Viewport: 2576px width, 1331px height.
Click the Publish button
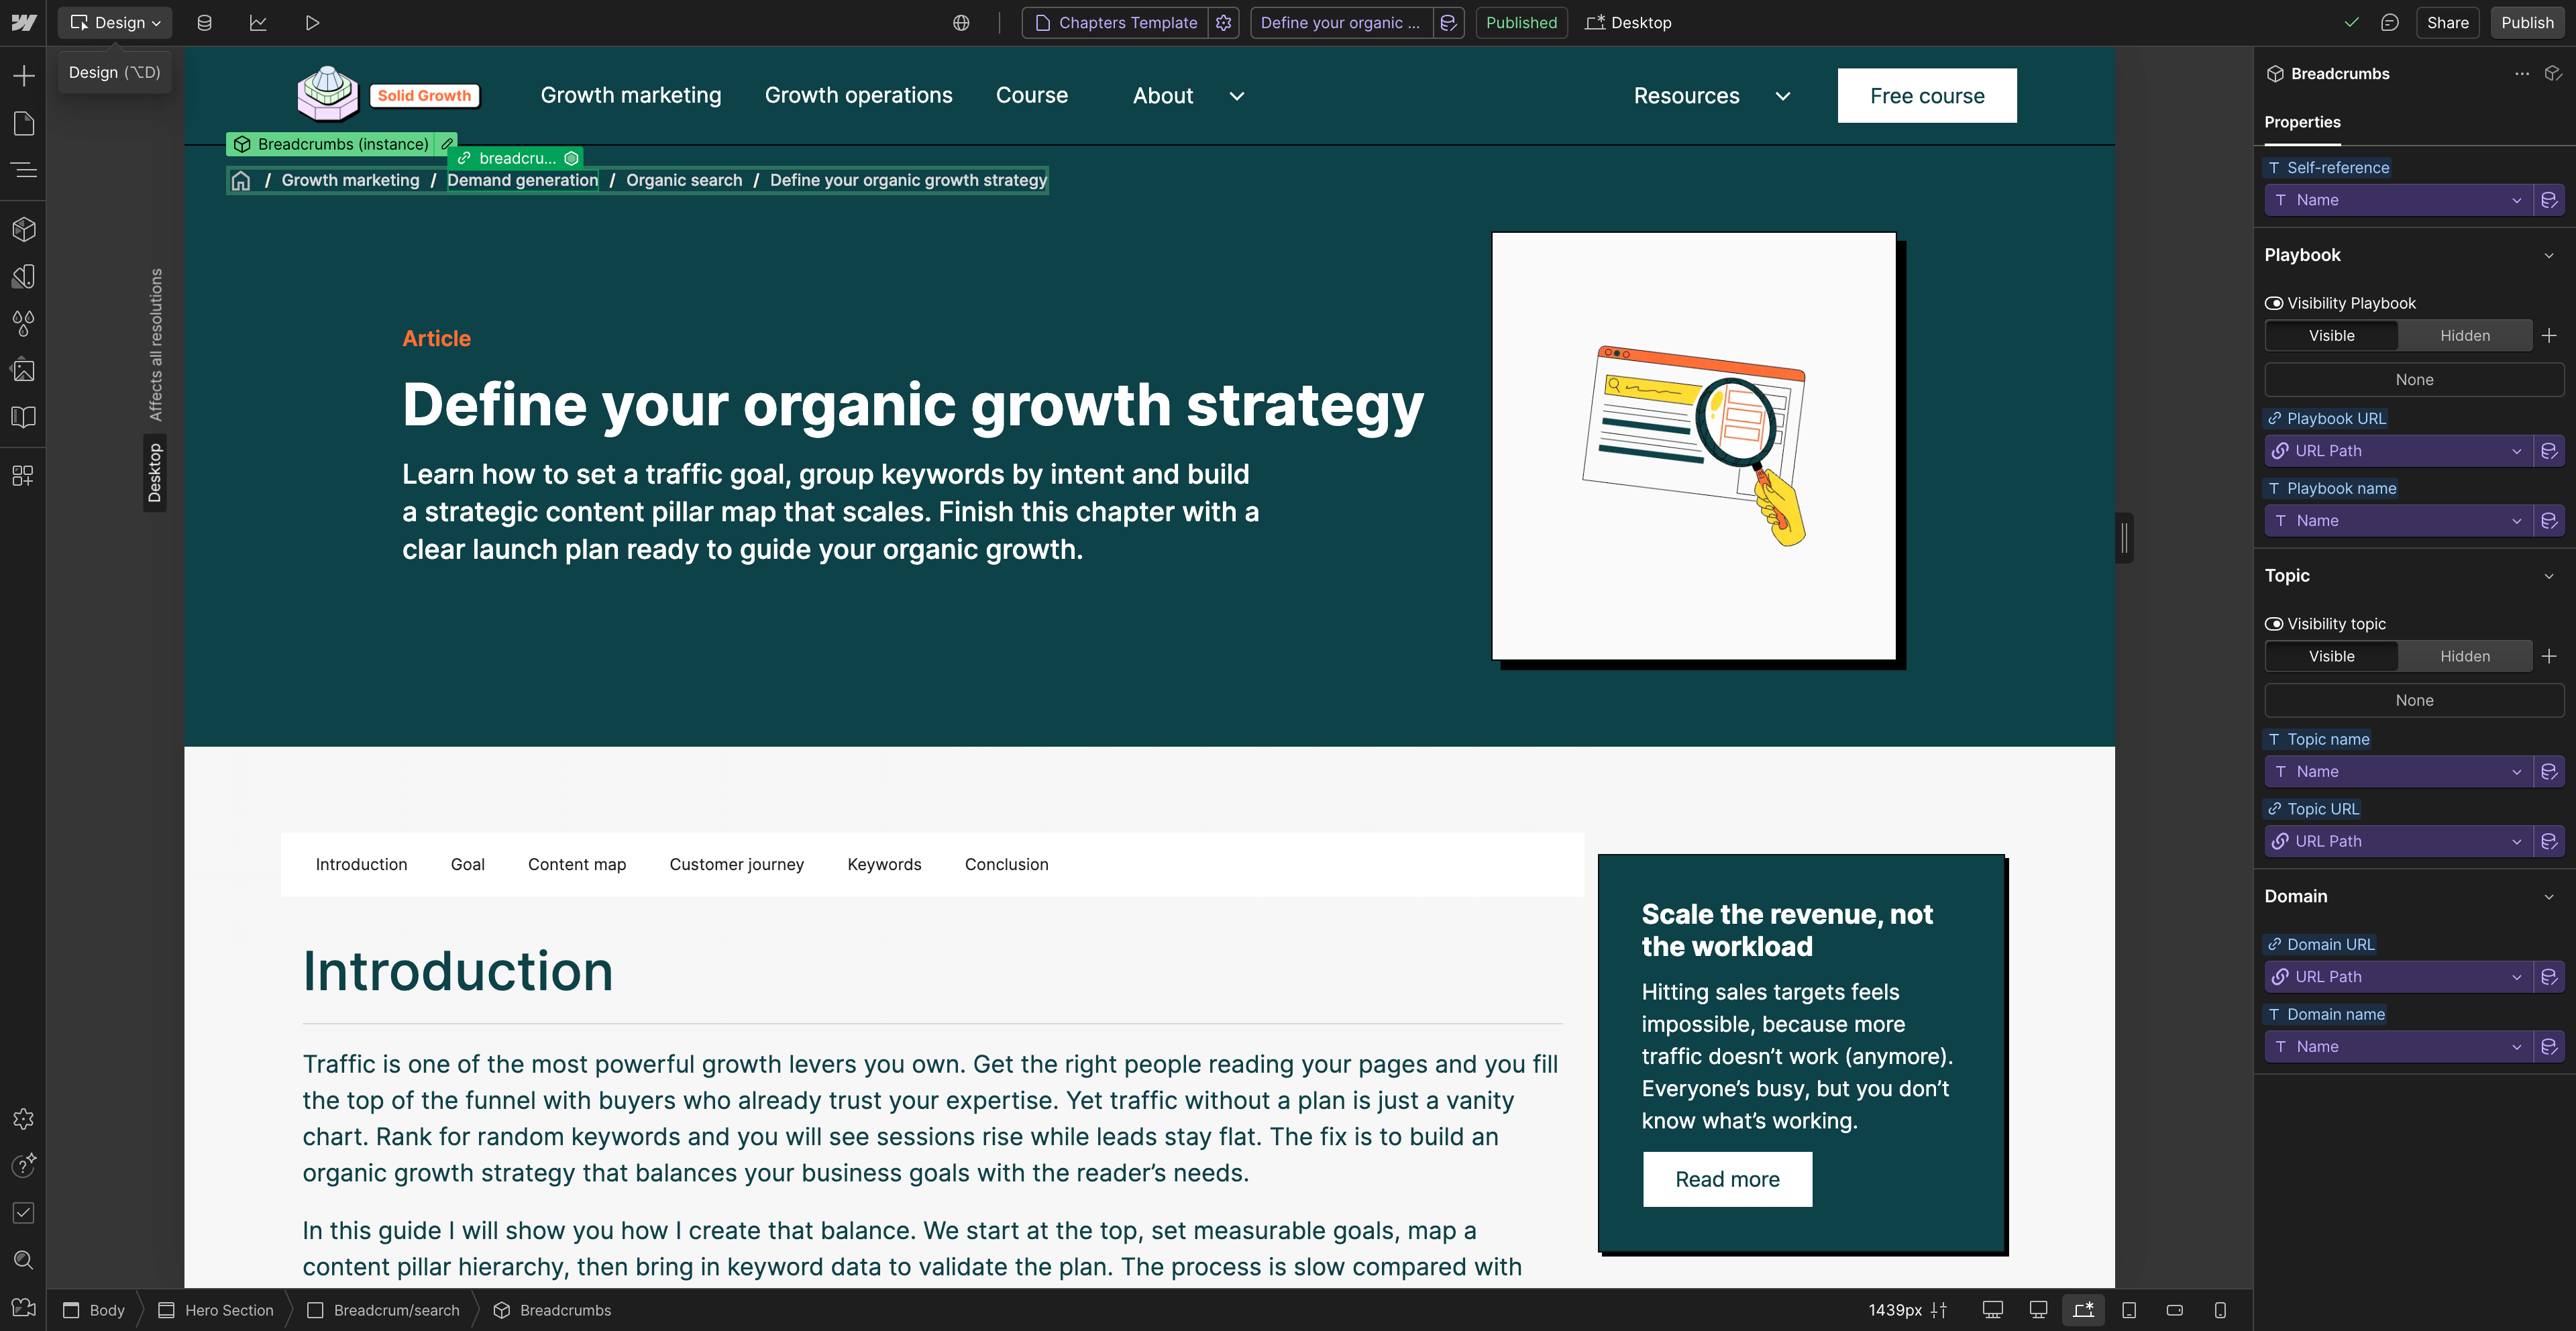pos(2527,22)
